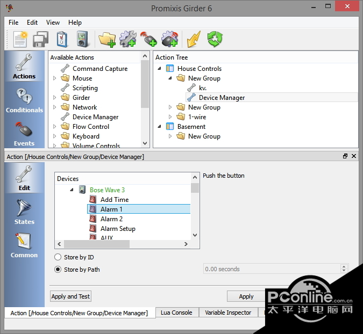This screenshot has width=363, height=334.
Task: Click the Available Actions vertical scrollbar
Action: pos(145,100)
